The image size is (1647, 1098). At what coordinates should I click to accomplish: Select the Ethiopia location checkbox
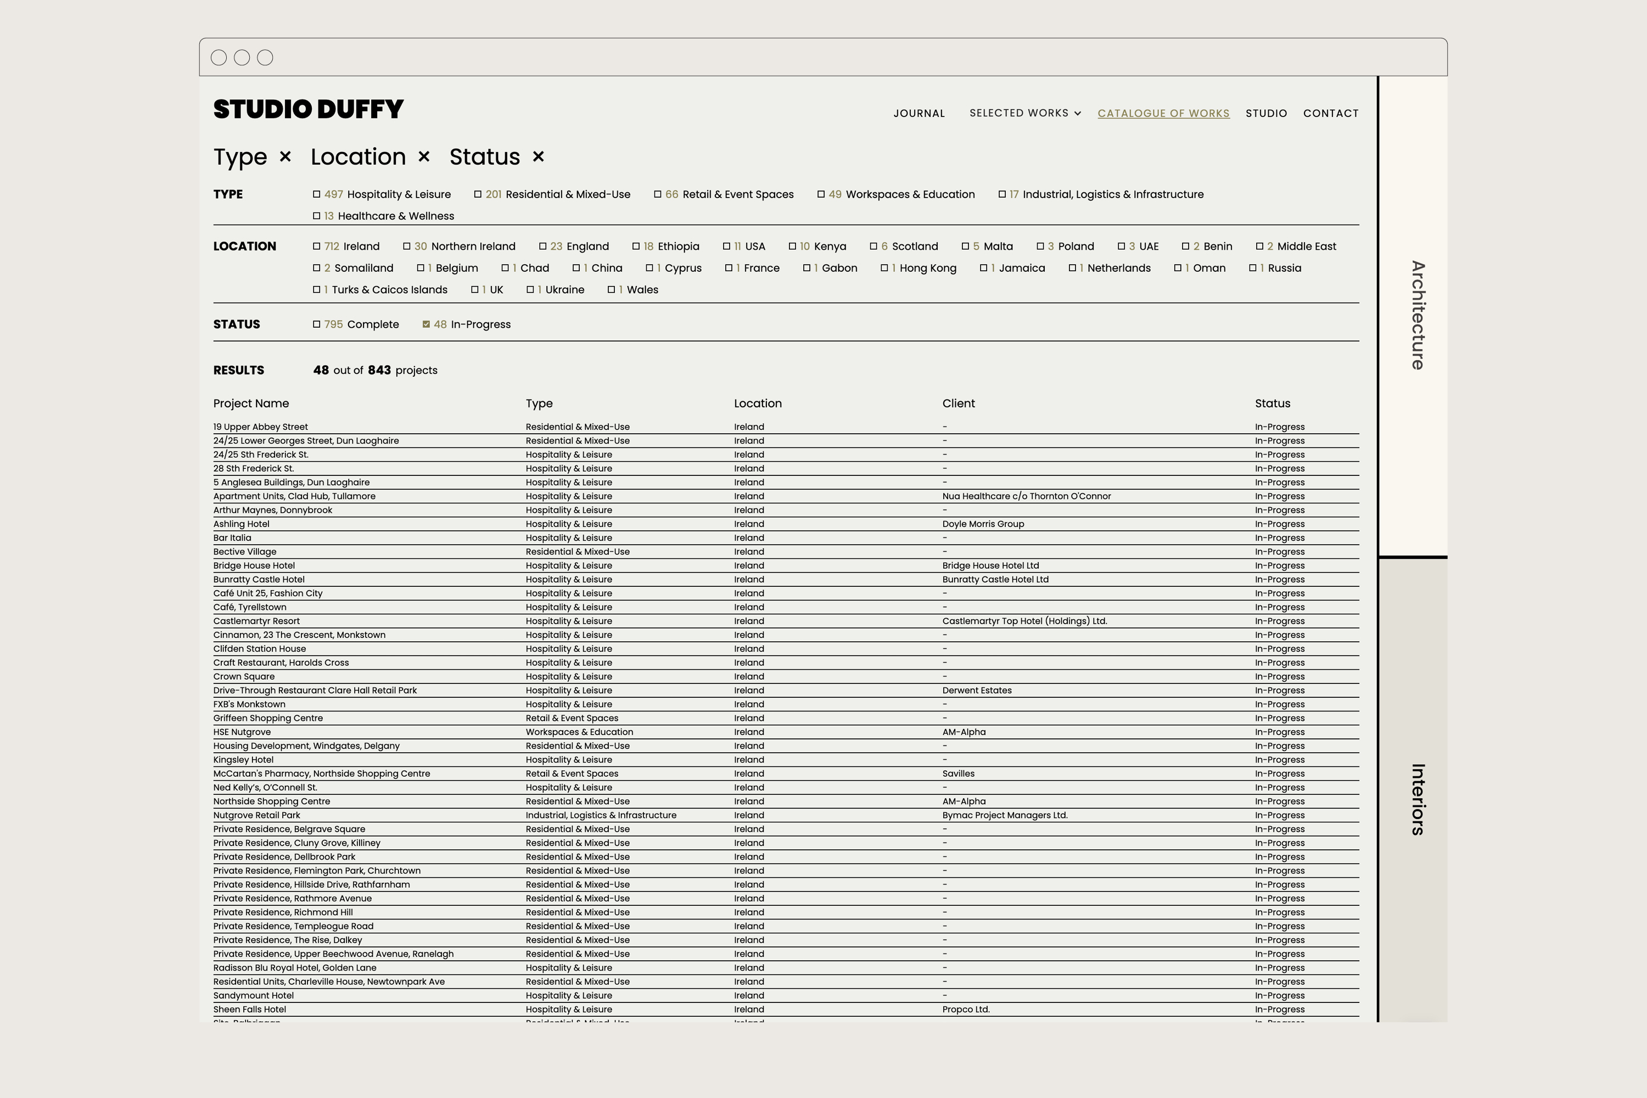click(x=636, y=247)
